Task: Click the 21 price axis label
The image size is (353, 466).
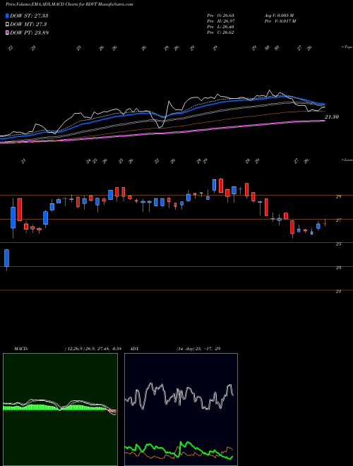Action: [x=338, y=292]
